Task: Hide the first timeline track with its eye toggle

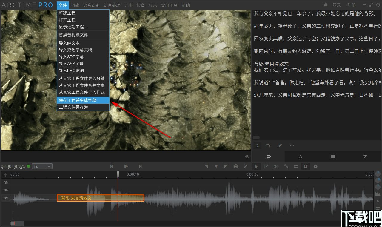Action: [5, 182]
